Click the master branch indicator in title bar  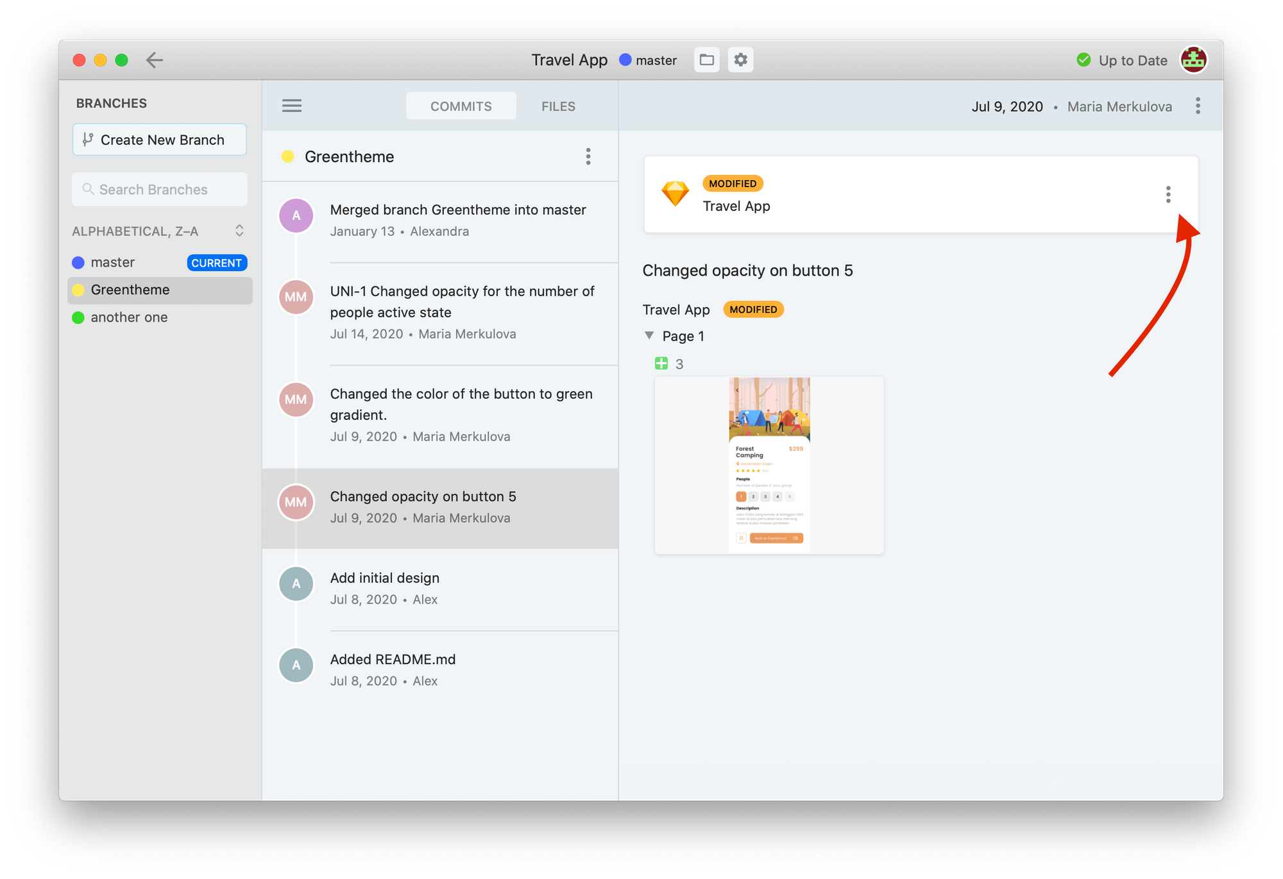(x=648, y=60)
